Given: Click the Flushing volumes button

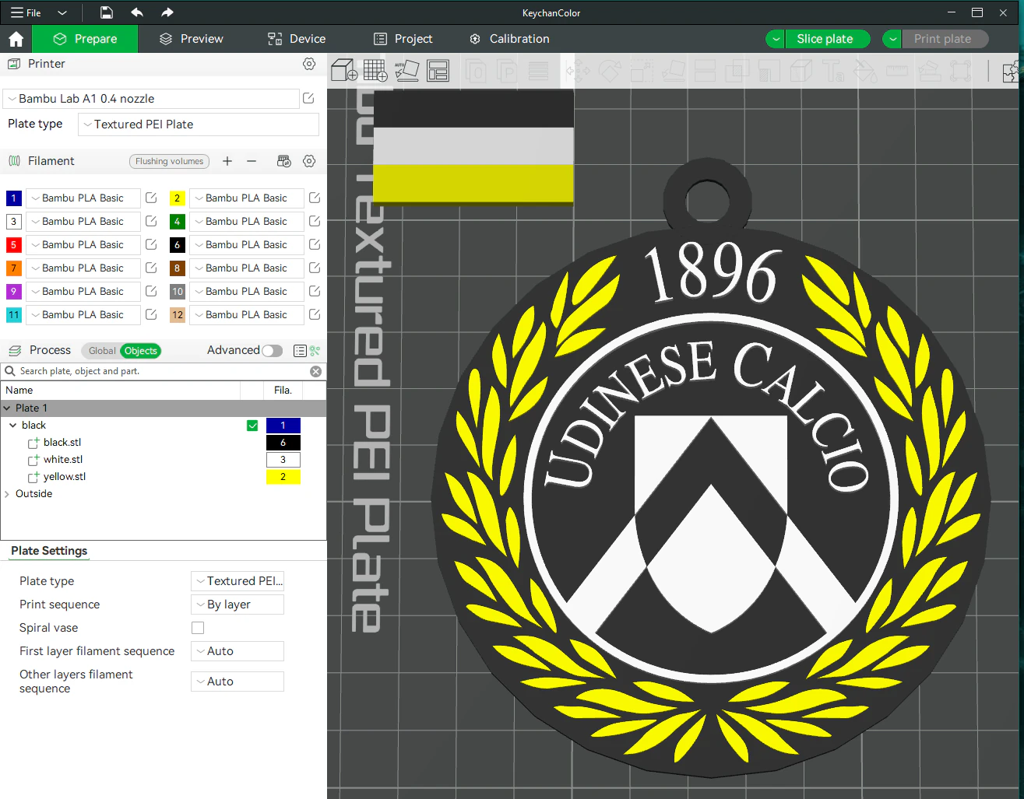Looking at the screenshot, I should (x=169, y=161).
